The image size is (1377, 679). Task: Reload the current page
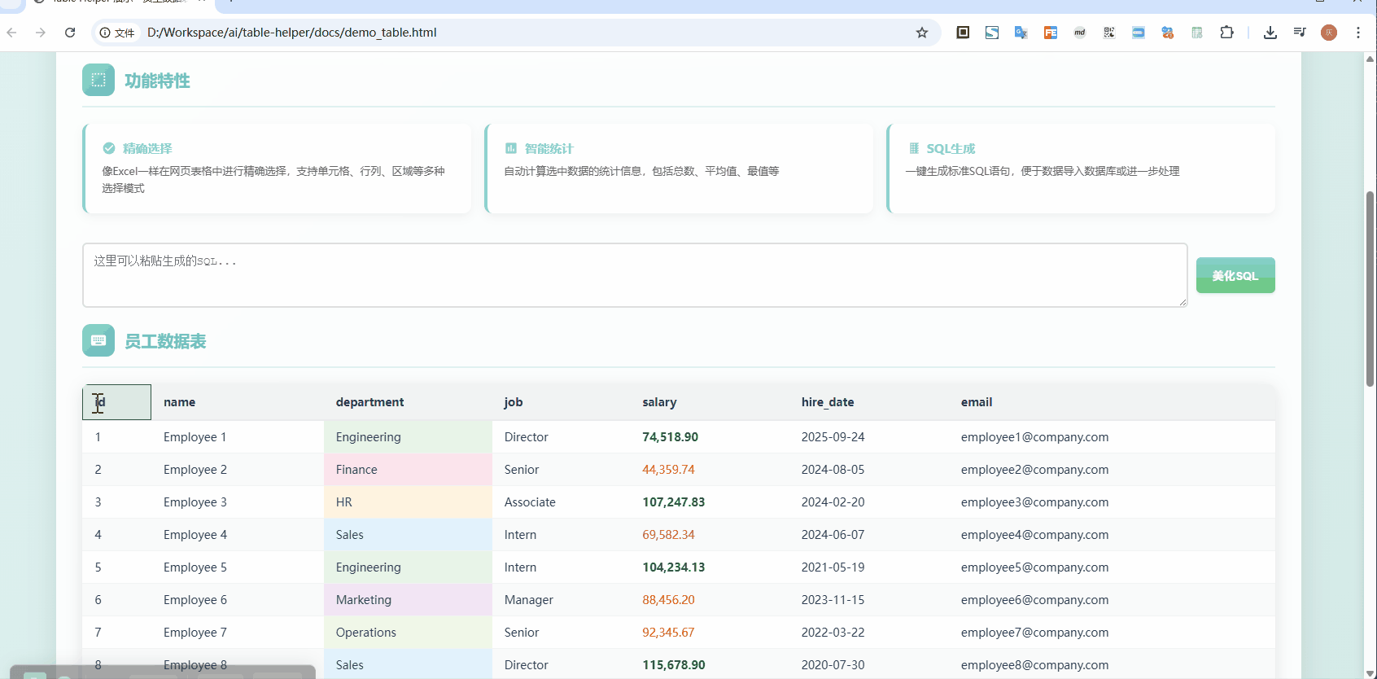click(x=70, y=33)
